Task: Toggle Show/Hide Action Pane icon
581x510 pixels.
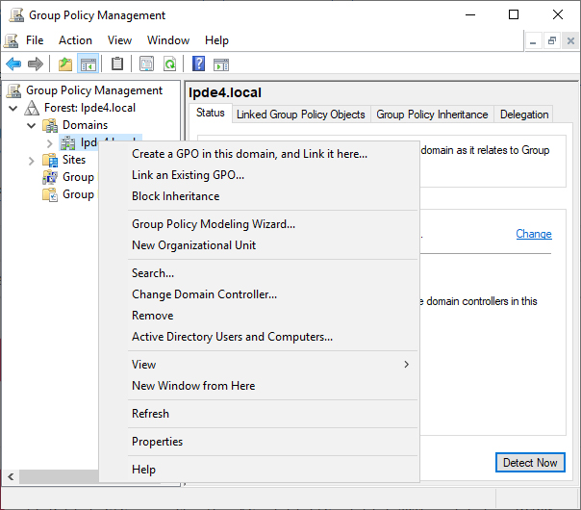Action: pos(221,64)
